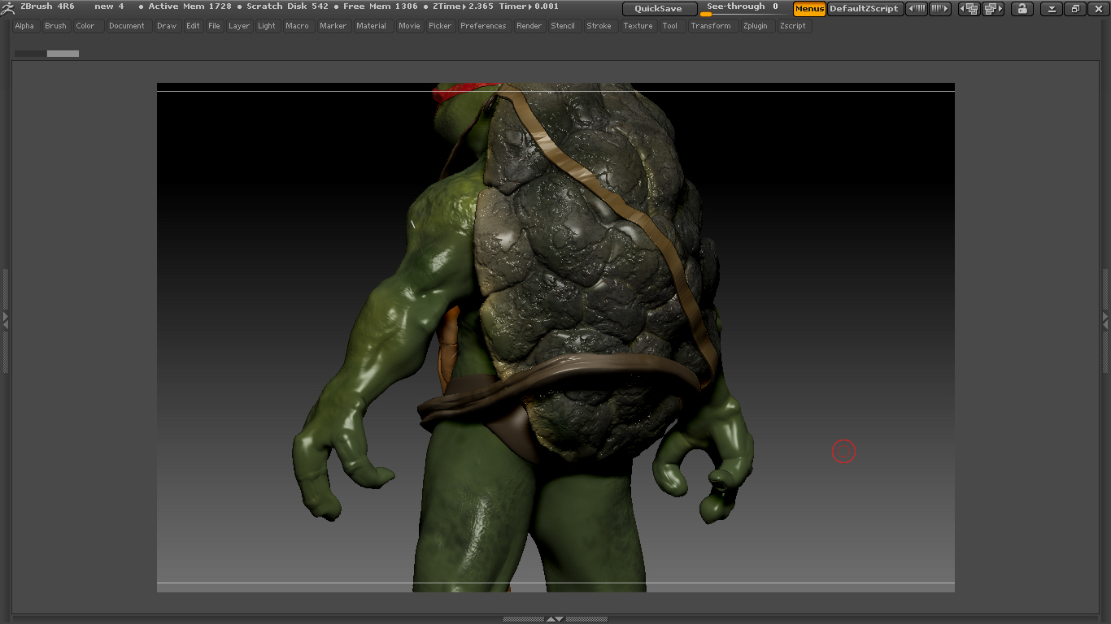Switch to previous UI colors icon
Viewport: 1111px width, 624px height.
coord(969,9)
